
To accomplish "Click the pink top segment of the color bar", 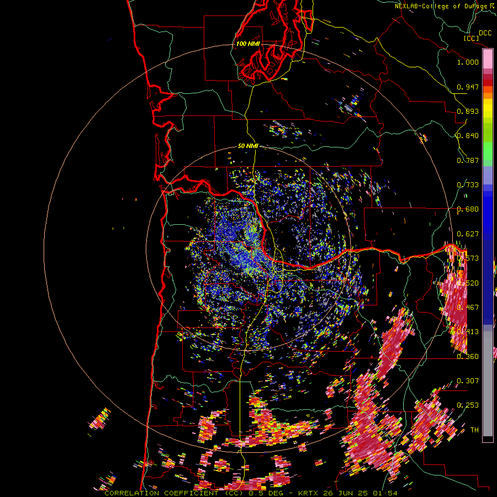I will point(488,59).
